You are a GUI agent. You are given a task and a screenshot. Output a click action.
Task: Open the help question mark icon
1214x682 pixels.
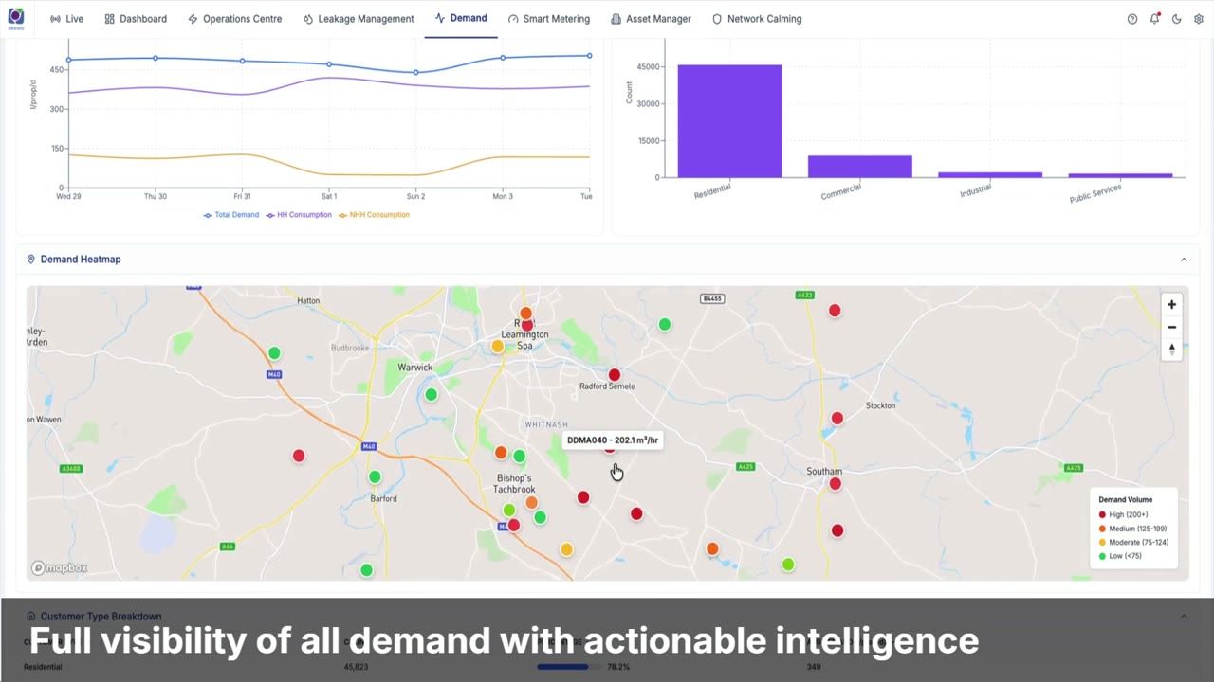point(1132,19)
